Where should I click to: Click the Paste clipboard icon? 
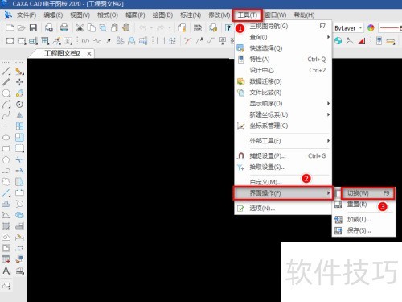pos(114,27)
